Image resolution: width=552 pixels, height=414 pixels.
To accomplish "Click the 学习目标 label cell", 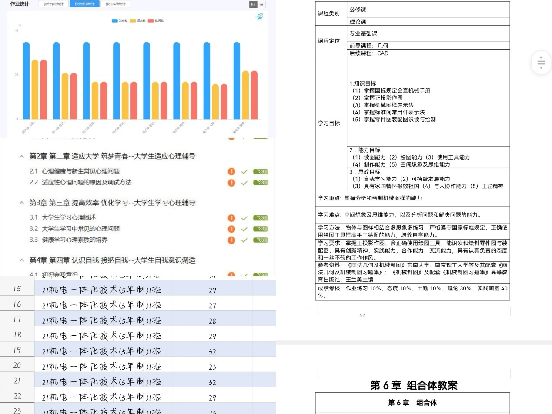I will [331, 123].
